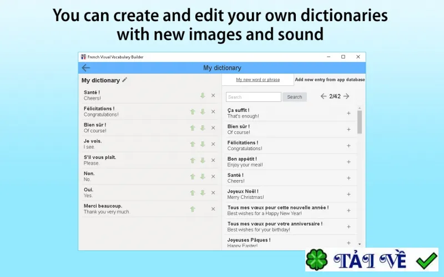This screenshot has height=277, width=444.
Task: Move Oui. entry up
Action: click(x=193, y=193)
